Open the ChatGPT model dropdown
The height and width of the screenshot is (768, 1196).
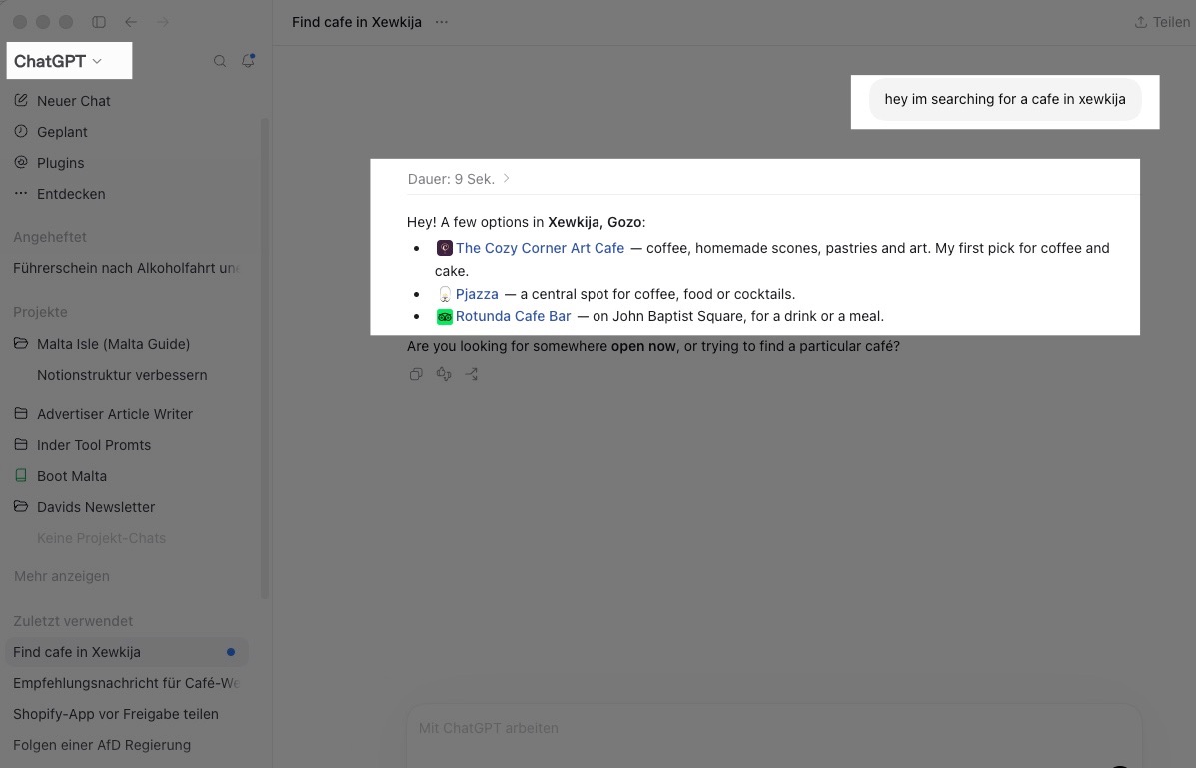(x=58, y=61)
